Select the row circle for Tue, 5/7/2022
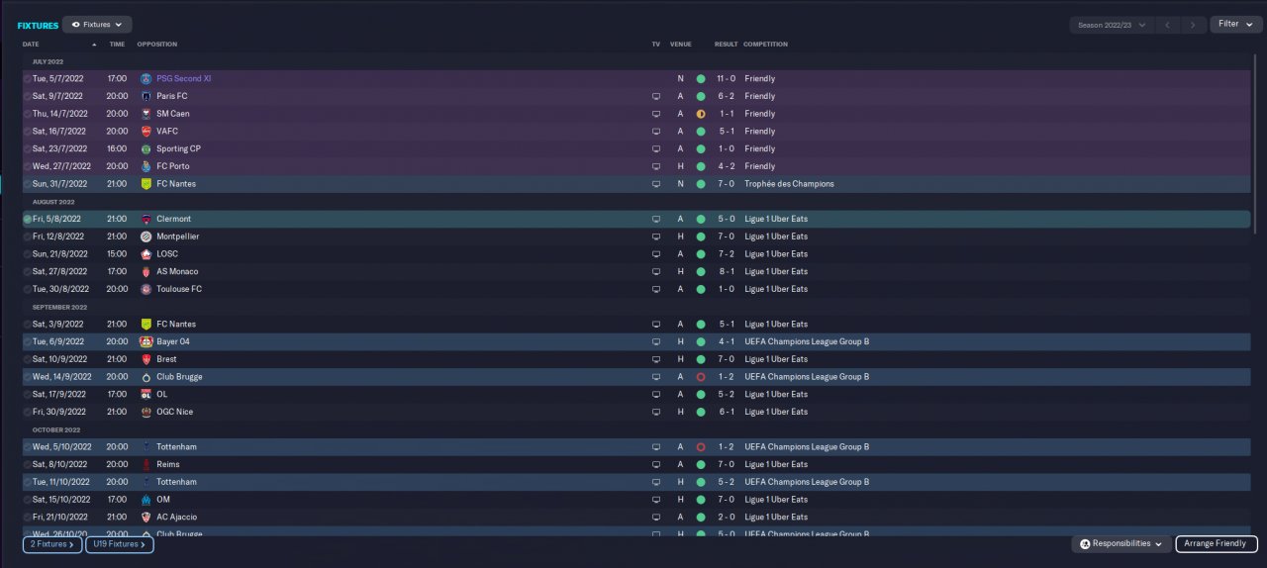Screen dimensions: 1267x568 click(x=28, y=79)
